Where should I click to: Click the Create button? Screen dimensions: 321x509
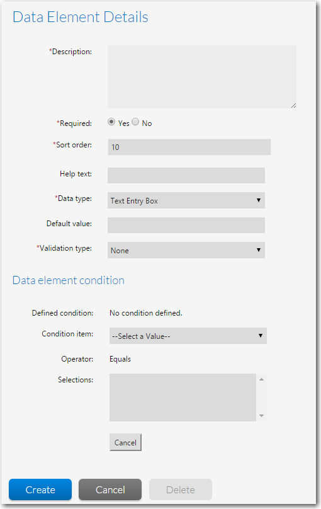click(40, 489)
